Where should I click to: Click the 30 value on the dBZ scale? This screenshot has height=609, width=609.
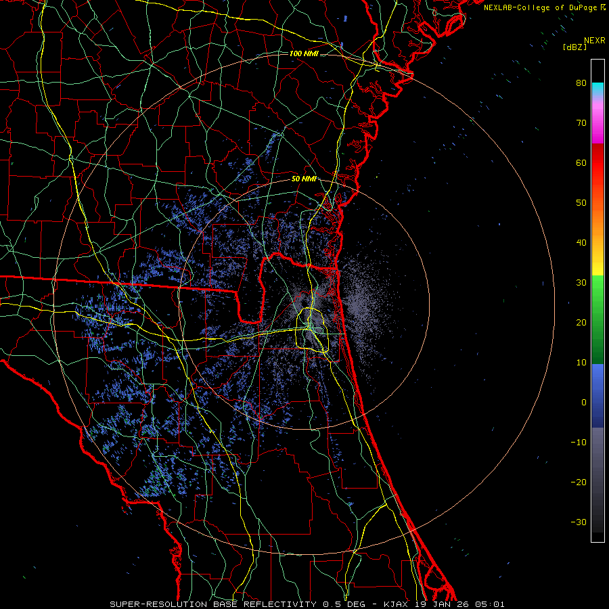[581, 282]
